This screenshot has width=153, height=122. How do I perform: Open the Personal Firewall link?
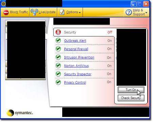pos(76,49)
